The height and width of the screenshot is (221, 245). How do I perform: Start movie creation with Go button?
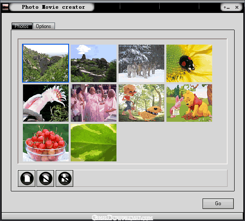(x=218, y=203)
